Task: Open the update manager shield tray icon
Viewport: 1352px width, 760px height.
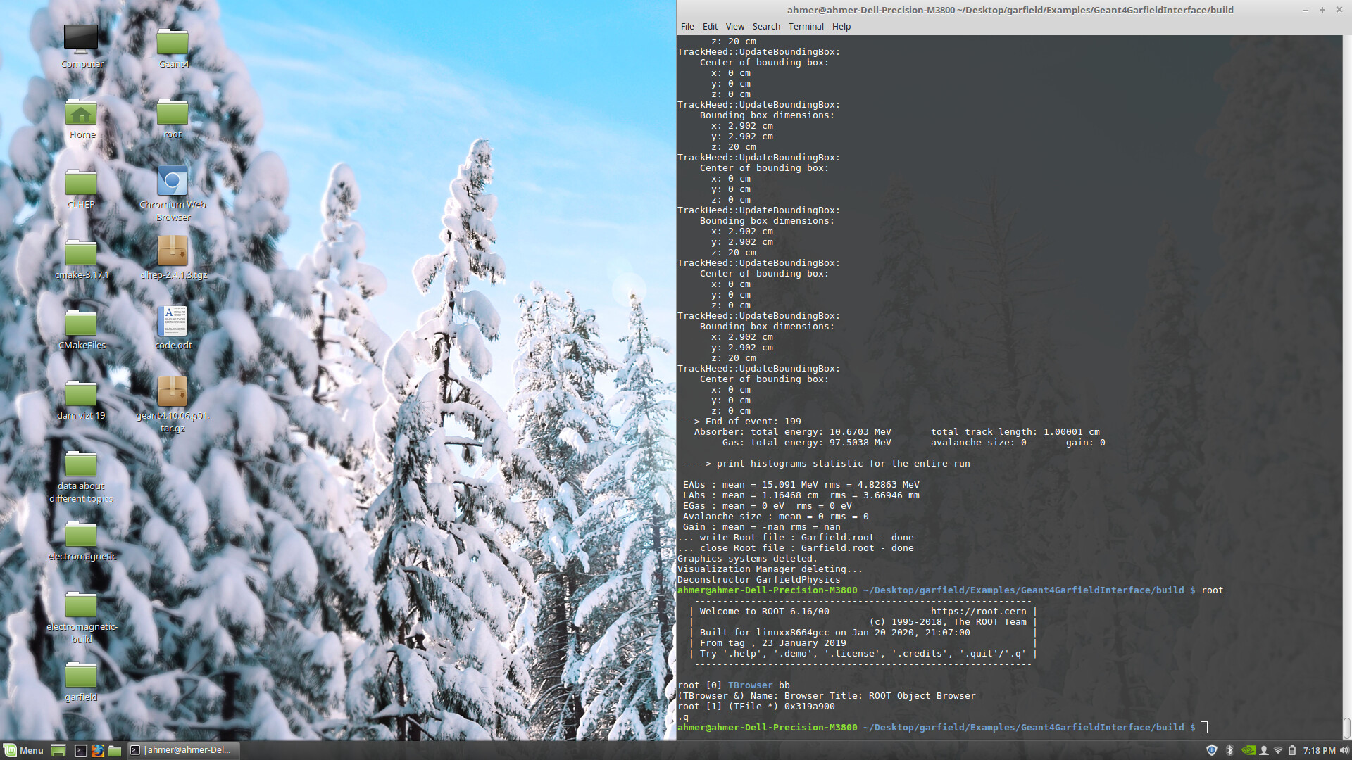Action: [1211, 750]
